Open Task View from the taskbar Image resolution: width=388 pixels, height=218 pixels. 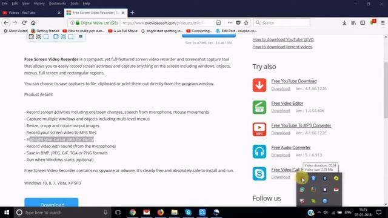(118, 213)
